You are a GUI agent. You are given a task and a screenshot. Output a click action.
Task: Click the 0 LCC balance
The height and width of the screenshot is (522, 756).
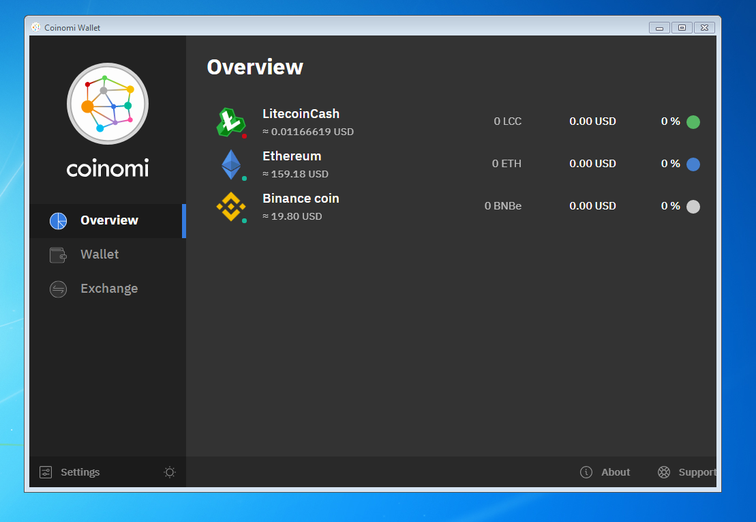(x=508, y=121)
